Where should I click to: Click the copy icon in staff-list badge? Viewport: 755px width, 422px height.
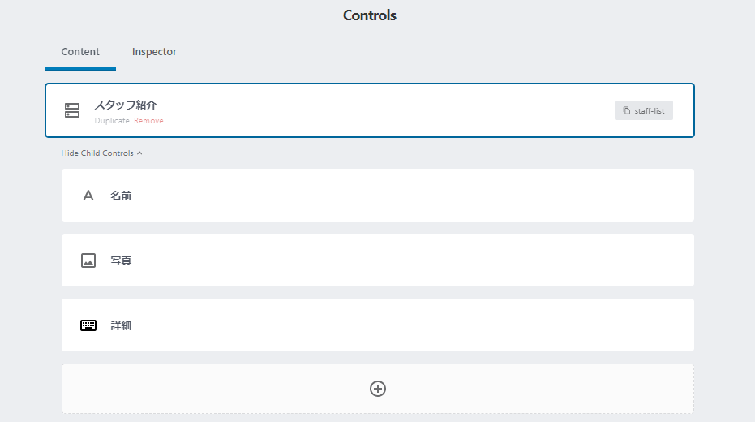[x=626, y=110]
